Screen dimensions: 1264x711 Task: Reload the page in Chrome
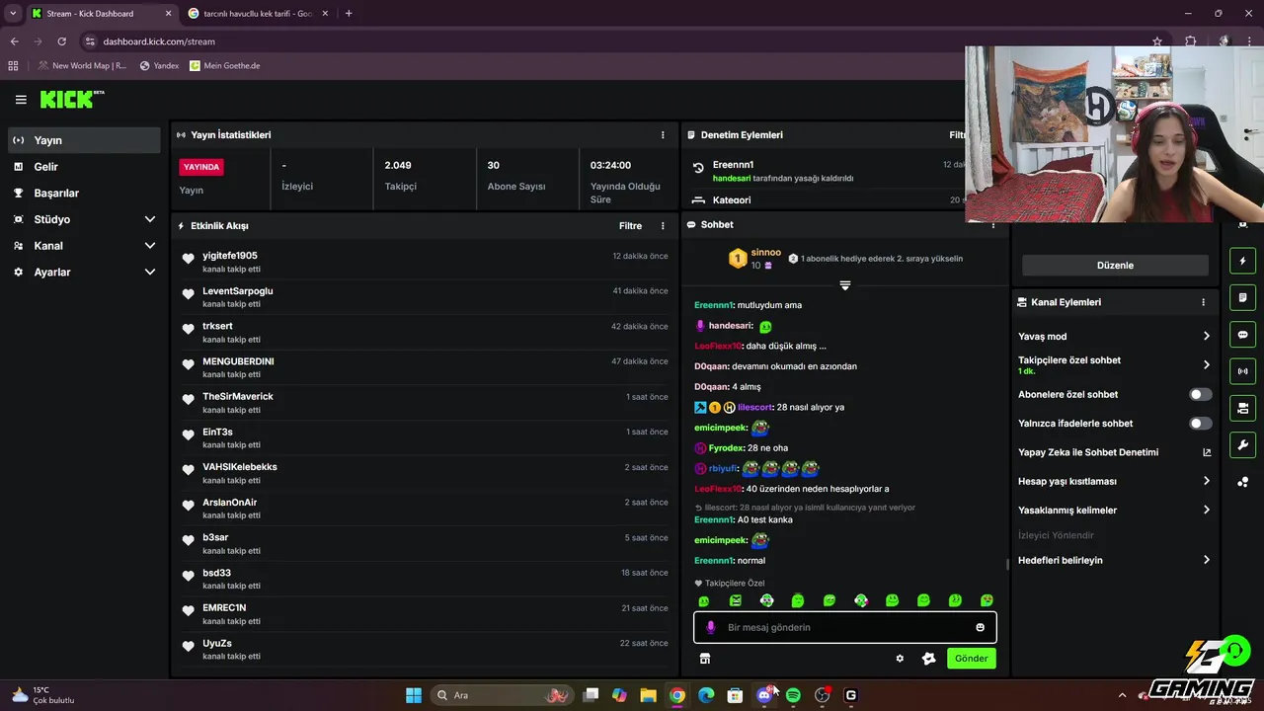click(61, 41)
